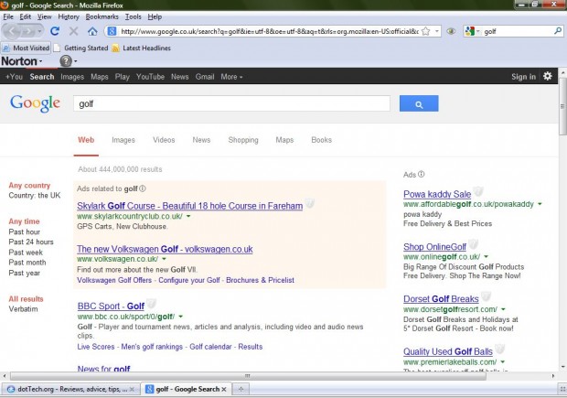This screenshot has height=398, width=567.
Task: Open back/forward history dropdown arrow
Action: pos(39,31)
